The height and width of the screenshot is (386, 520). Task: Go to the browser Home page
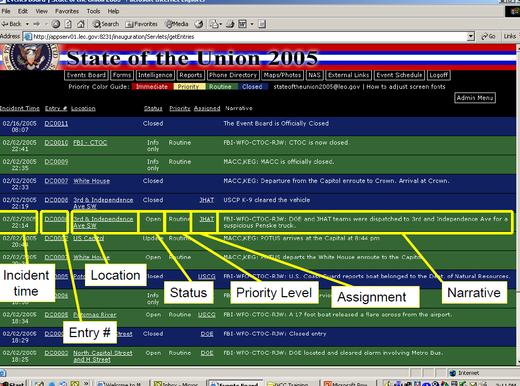[x=80, y=23]
